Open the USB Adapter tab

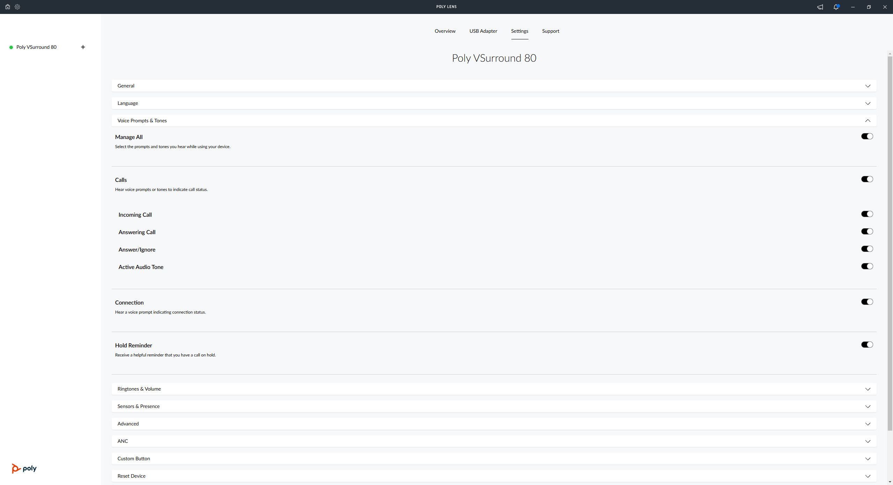pyautogui.click(x=483, y=31)
